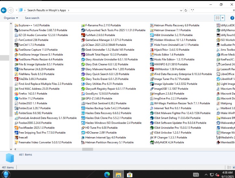Select the IObit Uninstaller Pro icon

point(152,128)
